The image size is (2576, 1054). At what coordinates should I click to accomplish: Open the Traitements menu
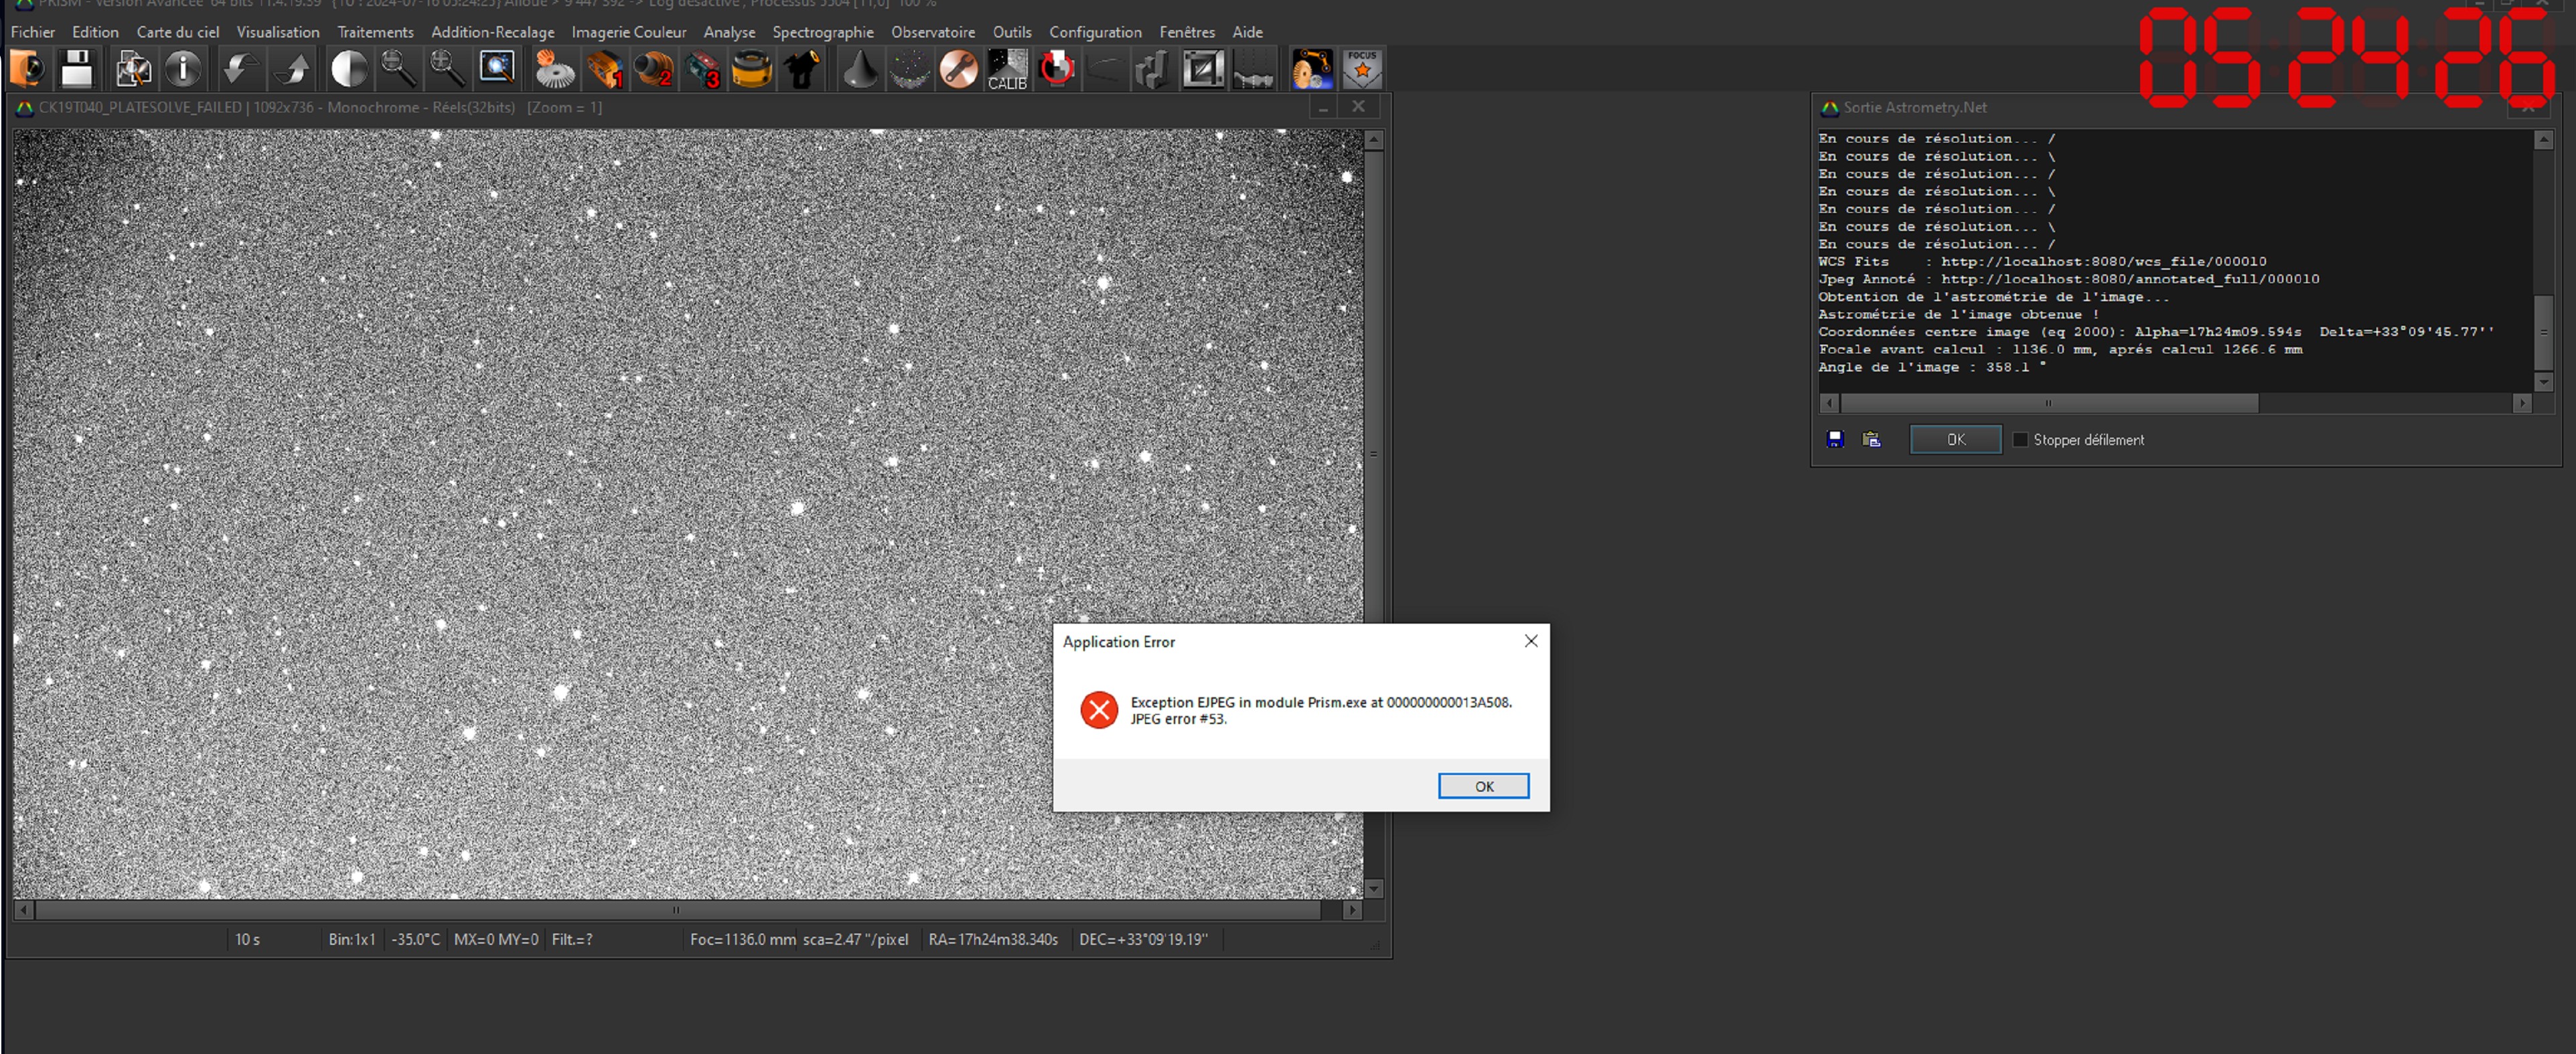[x=375, y=32]
